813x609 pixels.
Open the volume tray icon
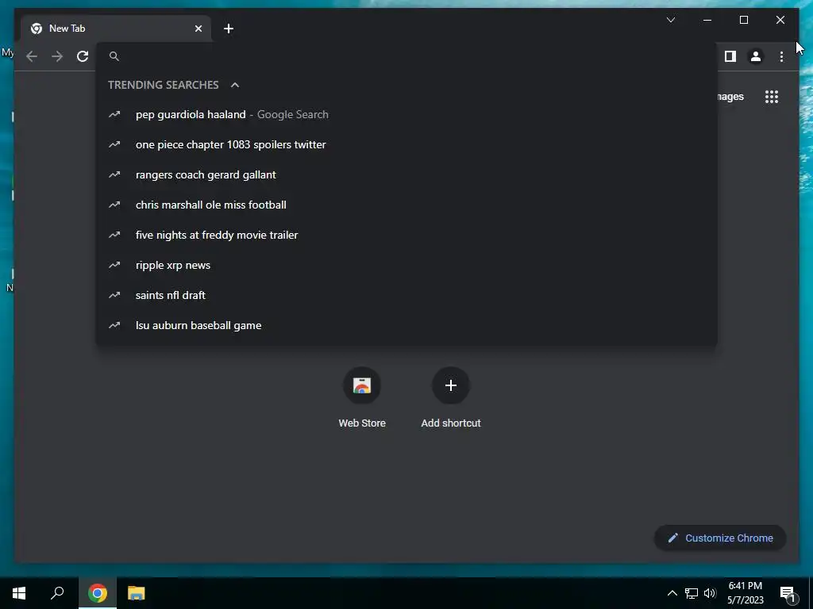[x=710, y=593]
